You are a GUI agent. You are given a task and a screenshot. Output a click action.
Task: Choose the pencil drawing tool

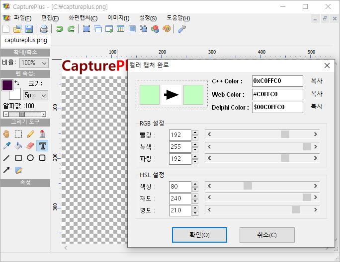[x=30, y=133]
